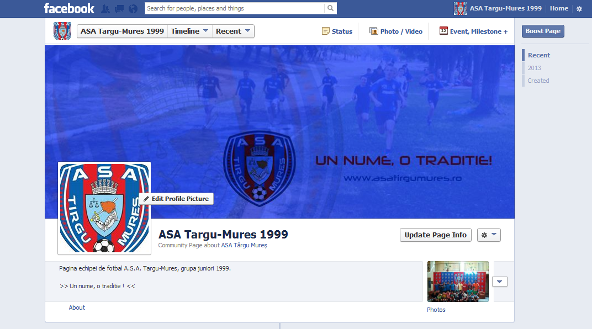Click the Event, Milestone calendar icon

click(x=443, y=31)
